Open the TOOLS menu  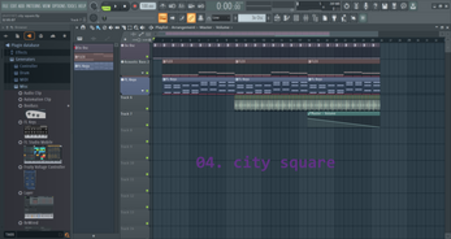tap(72, 6)
